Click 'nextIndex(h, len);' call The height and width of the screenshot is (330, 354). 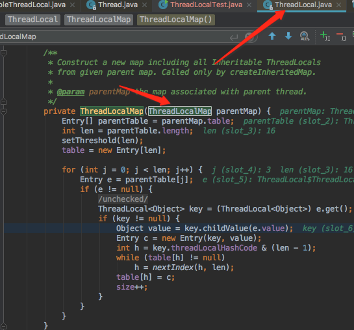click(x=194, y=268)
